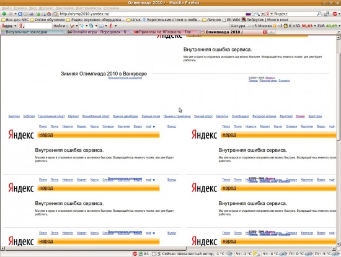This screenshot has height=257, width=341.
Task: Open the address bar history dropdown
Action: 263,14
